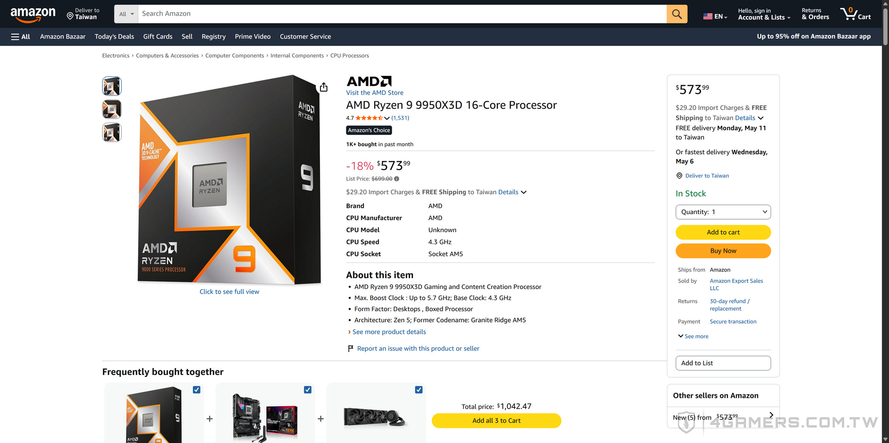Open the All hamburger menu icon

pyautogui.click(x=15, y=37)
